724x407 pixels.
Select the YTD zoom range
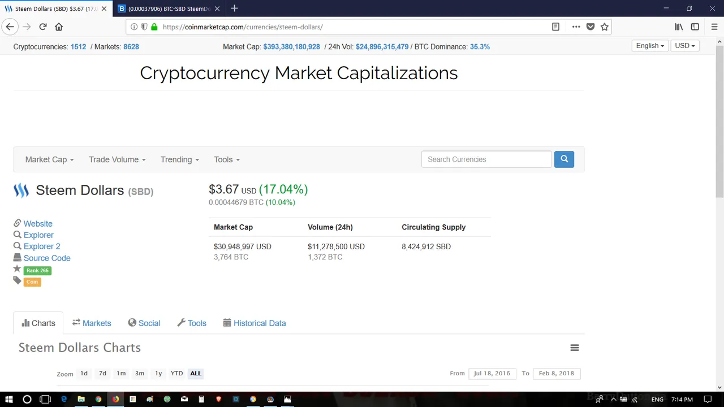coord(177,373)
